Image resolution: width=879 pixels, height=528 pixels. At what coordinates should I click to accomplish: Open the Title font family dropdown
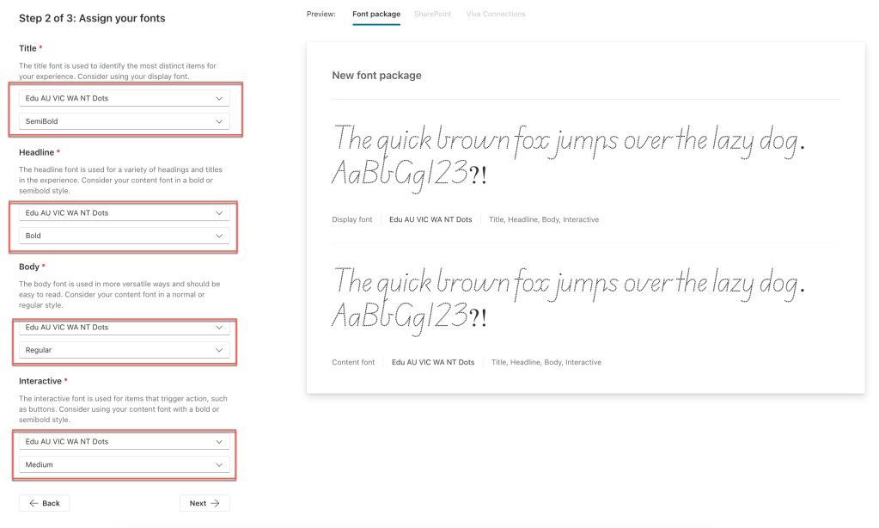[125, 98]
